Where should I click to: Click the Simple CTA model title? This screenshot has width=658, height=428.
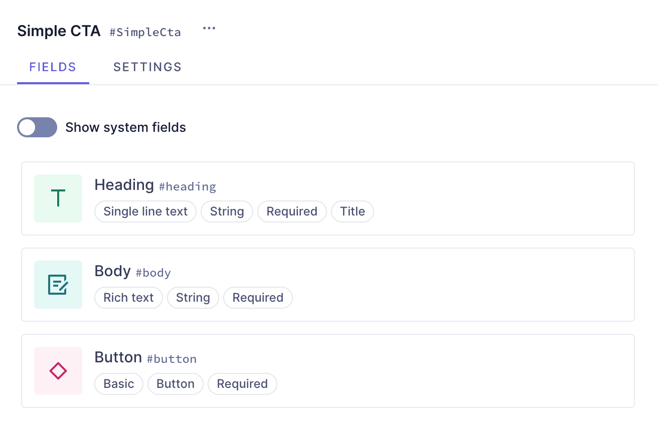coord(59,31)
